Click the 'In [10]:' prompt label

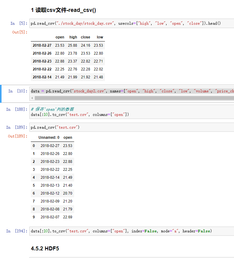tap(18, 91)
